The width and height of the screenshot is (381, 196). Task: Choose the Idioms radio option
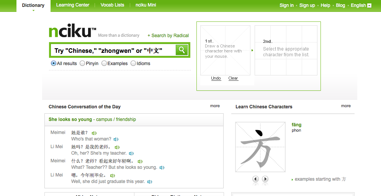tap(133, 64)
